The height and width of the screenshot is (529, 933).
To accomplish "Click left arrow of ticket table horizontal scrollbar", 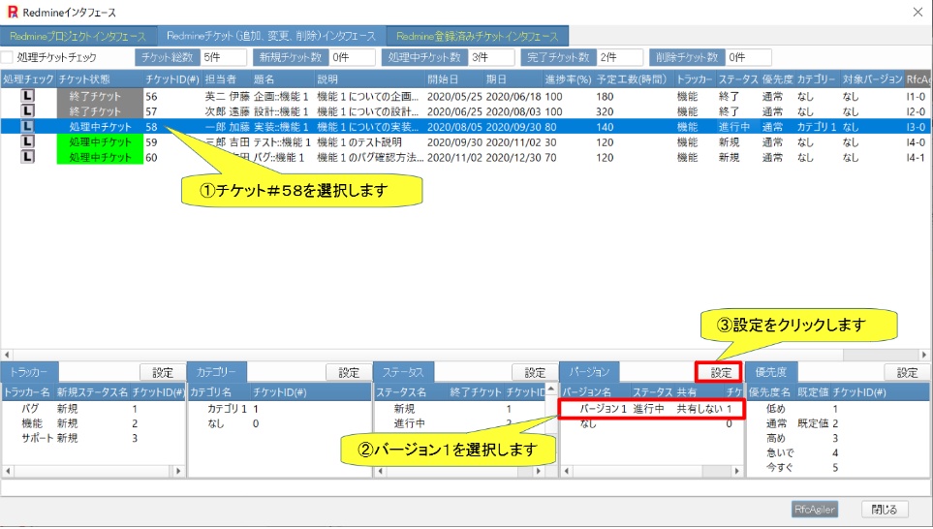I will point(7,354).
